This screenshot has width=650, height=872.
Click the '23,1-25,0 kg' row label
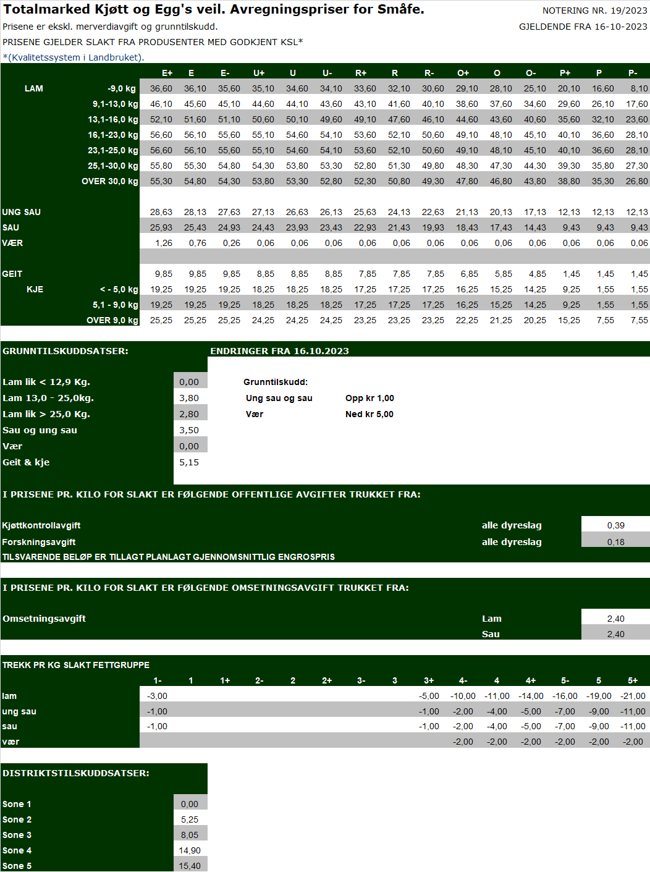[x=112, y=150]
